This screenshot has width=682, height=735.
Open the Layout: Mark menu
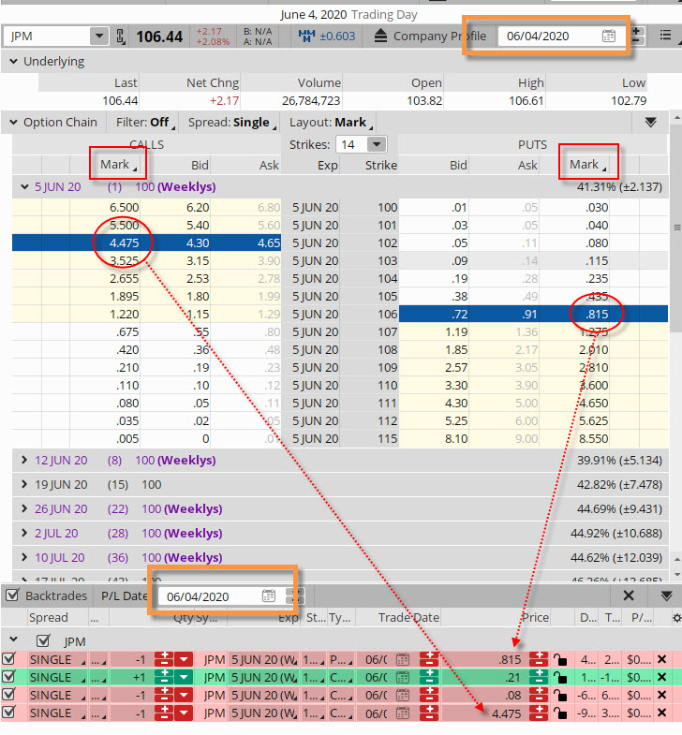(x=328, y=122)
